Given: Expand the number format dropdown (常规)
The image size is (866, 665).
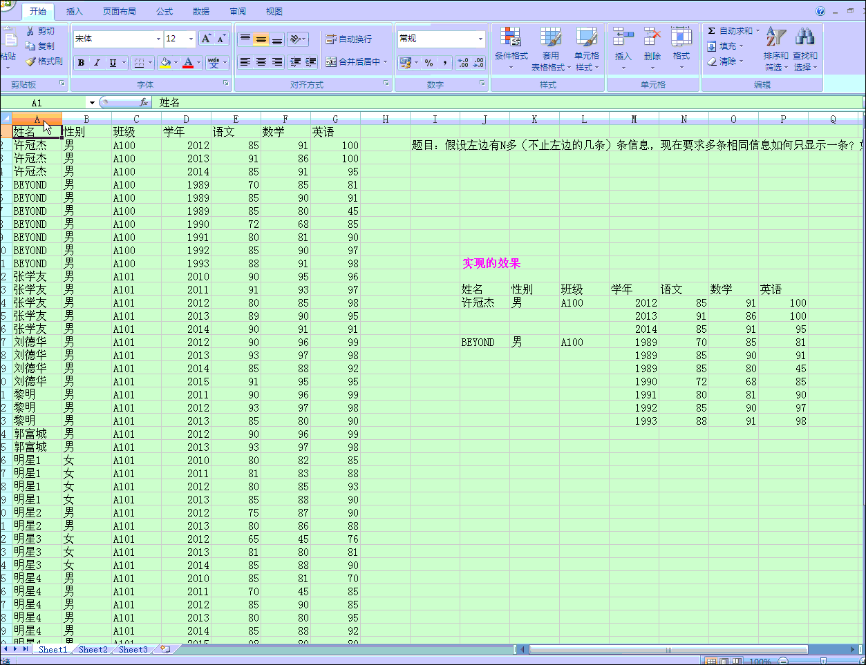Looking at the screenshot, I should [480, 39].
